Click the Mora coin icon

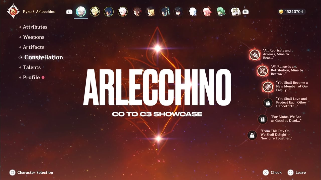point(281,12)
